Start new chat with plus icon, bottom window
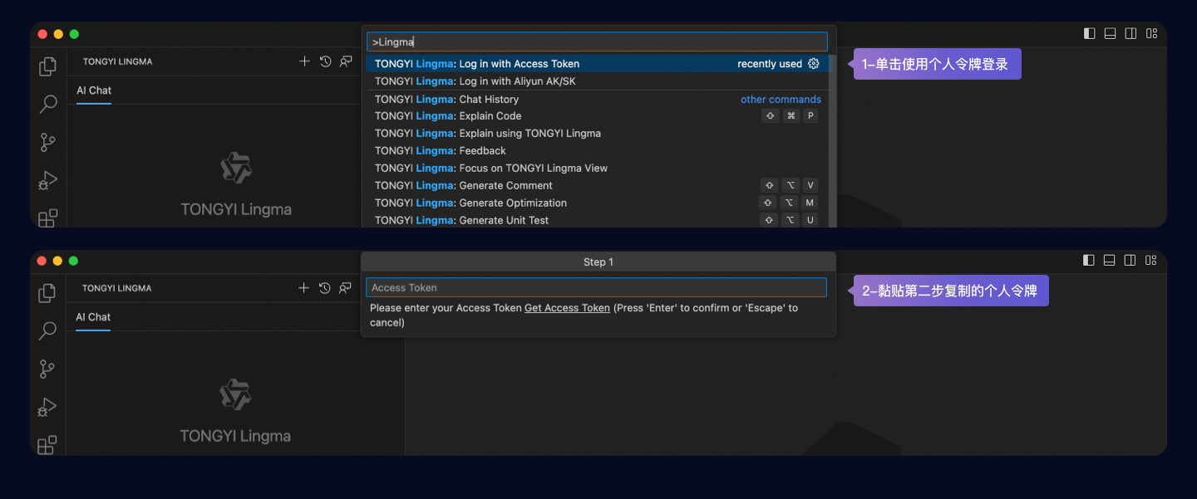Image resolution: width=1197 pixels, height=499 pixels. point(303,288)
